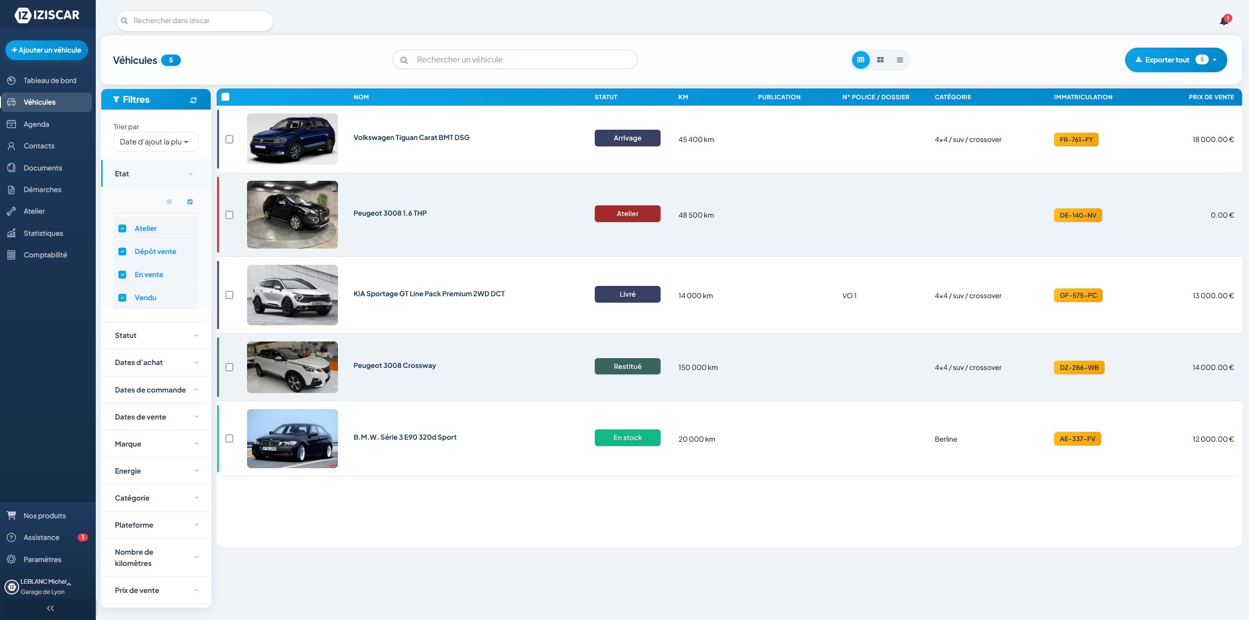This screenshot has height=620, width=1249.
Task: Open the KIA Sportage thumbnail photo
Action: tap(292, 295)
